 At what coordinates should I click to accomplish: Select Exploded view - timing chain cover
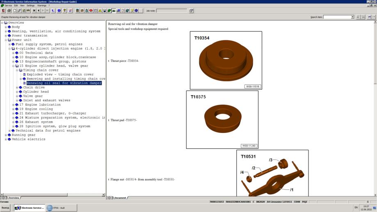[x=60, y=74]
